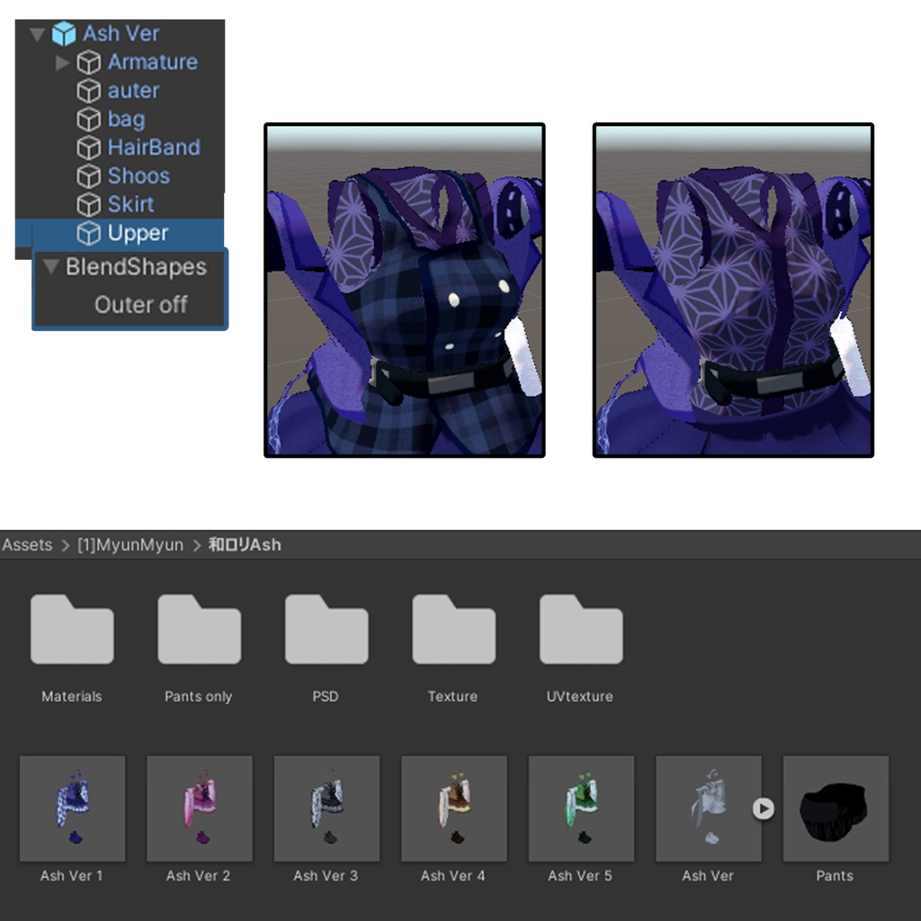This screenshot has height=921, width=921.
Task: Click the Ash Ver 4 file name
Action: pos(453,876)
